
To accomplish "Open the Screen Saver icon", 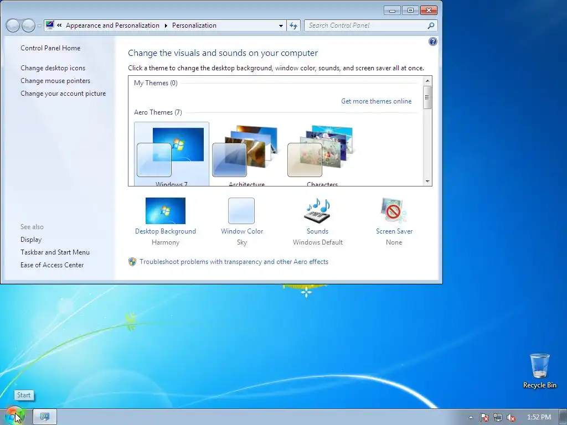I will (394, 211).
